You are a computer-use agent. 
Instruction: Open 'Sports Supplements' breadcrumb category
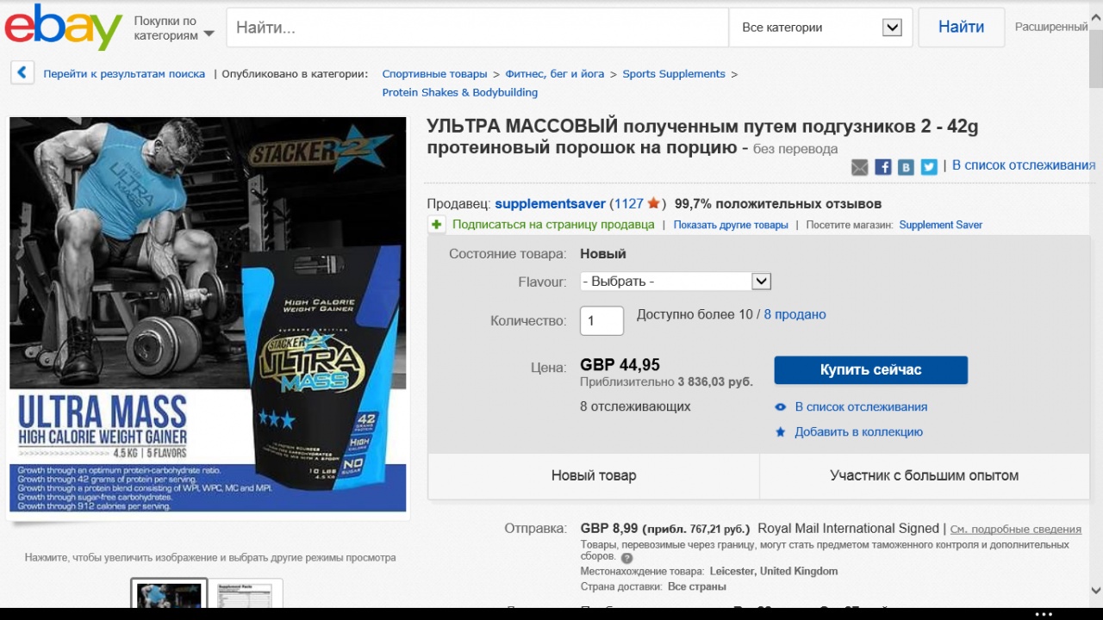(x=674, y=74)
